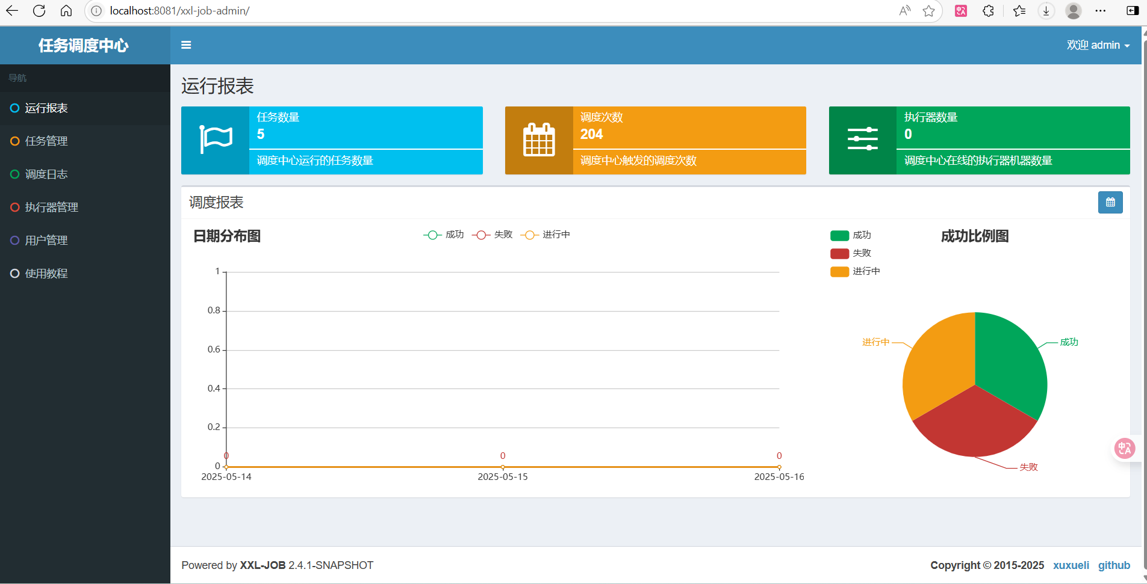Open favorites list icon
This screenshot has height=584, width=1147.
point(1019,11)
